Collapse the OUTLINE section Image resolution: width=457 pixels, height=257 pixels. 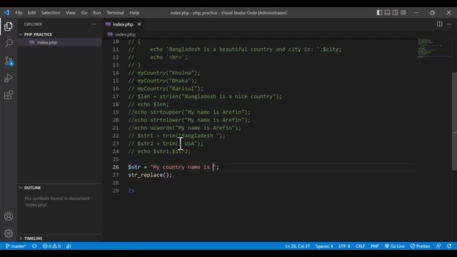[x=59, y=188]
